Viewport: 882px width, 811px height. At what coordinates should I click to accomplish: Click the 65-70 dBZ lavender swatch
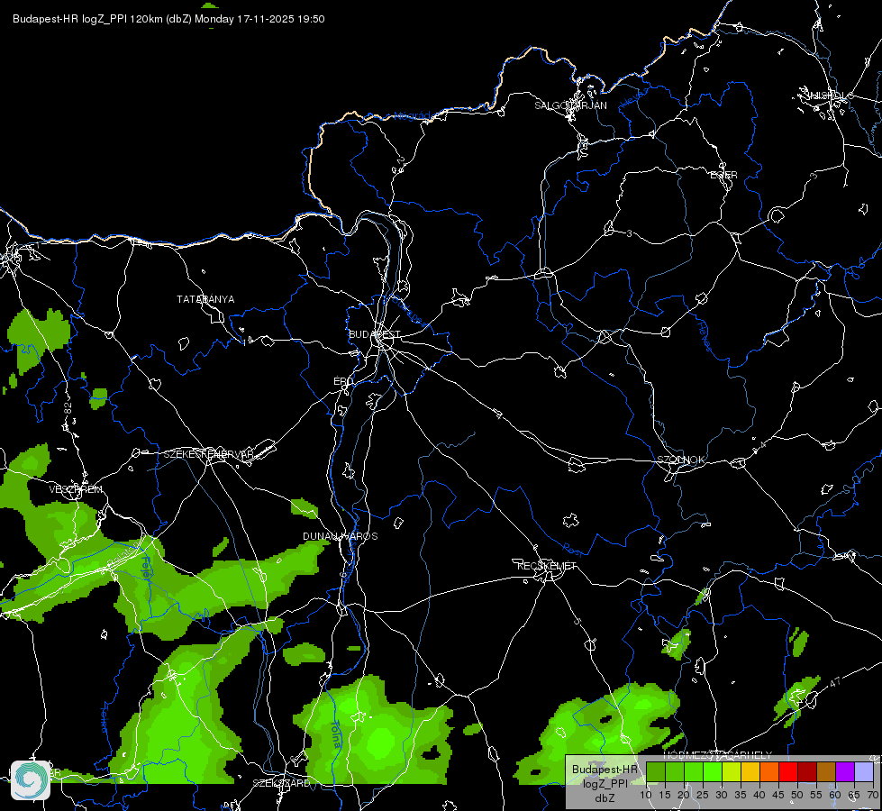click(863, 771)
